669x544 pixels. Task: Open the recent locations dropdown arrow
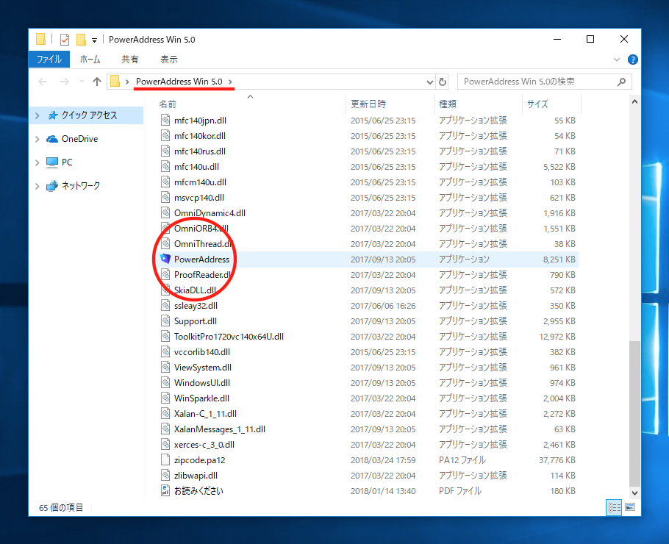(82, 82)
